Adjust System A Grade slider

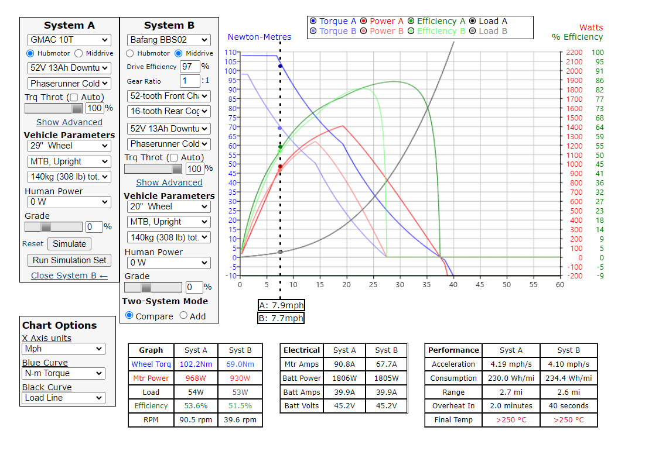coord(46,227)
